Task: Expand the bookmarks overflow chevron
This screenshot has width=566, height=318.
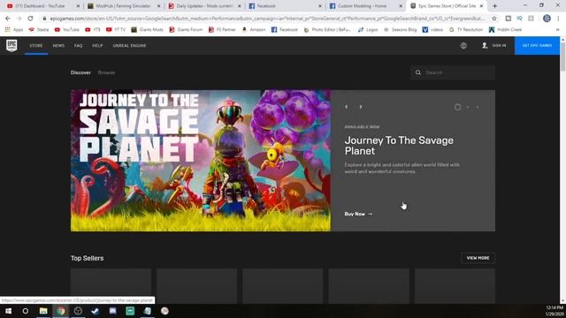Action: pyautogui.click(x=558, y=29)
